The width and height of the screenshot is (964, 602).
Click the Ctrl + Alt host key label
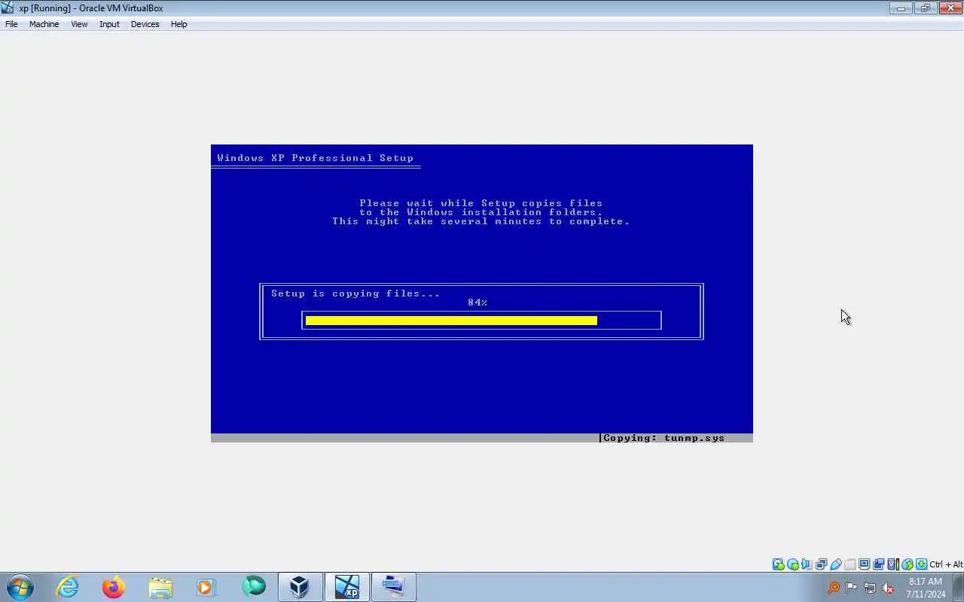click(946, 564)
